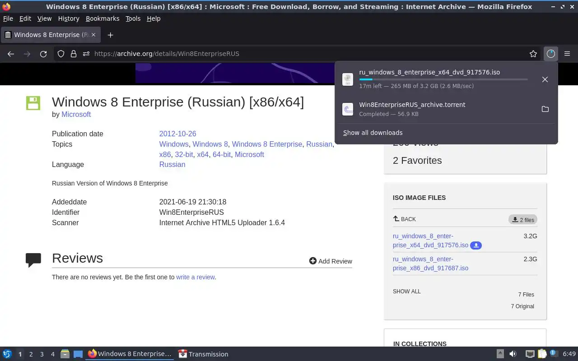Viewport: 578px width, 361px height.
Task: Open the x64 topic link
Action: click(x=203, y=155)
